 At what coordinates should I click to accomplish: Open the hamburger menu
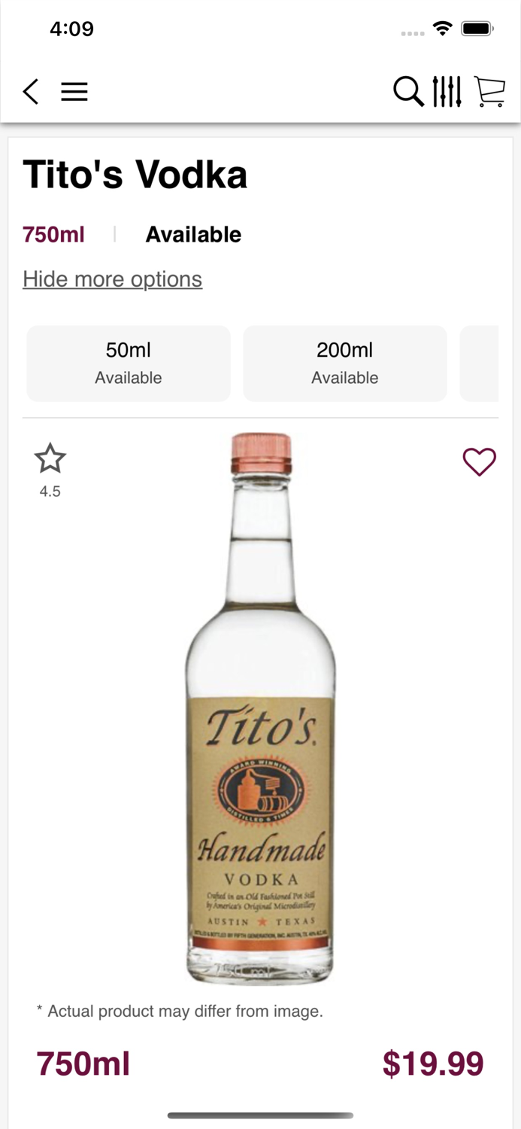click(74, 92)
